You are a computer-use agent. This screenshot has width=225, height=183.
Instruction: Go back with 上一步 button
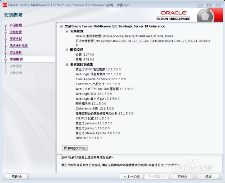pos(132,177)
